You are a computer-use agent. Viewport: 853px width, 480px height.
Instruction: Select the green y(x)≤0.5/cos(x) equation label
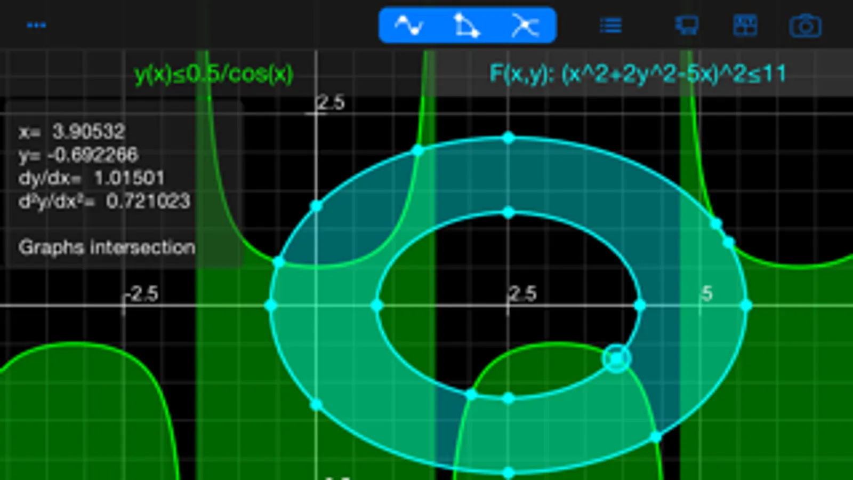[214, 74]
